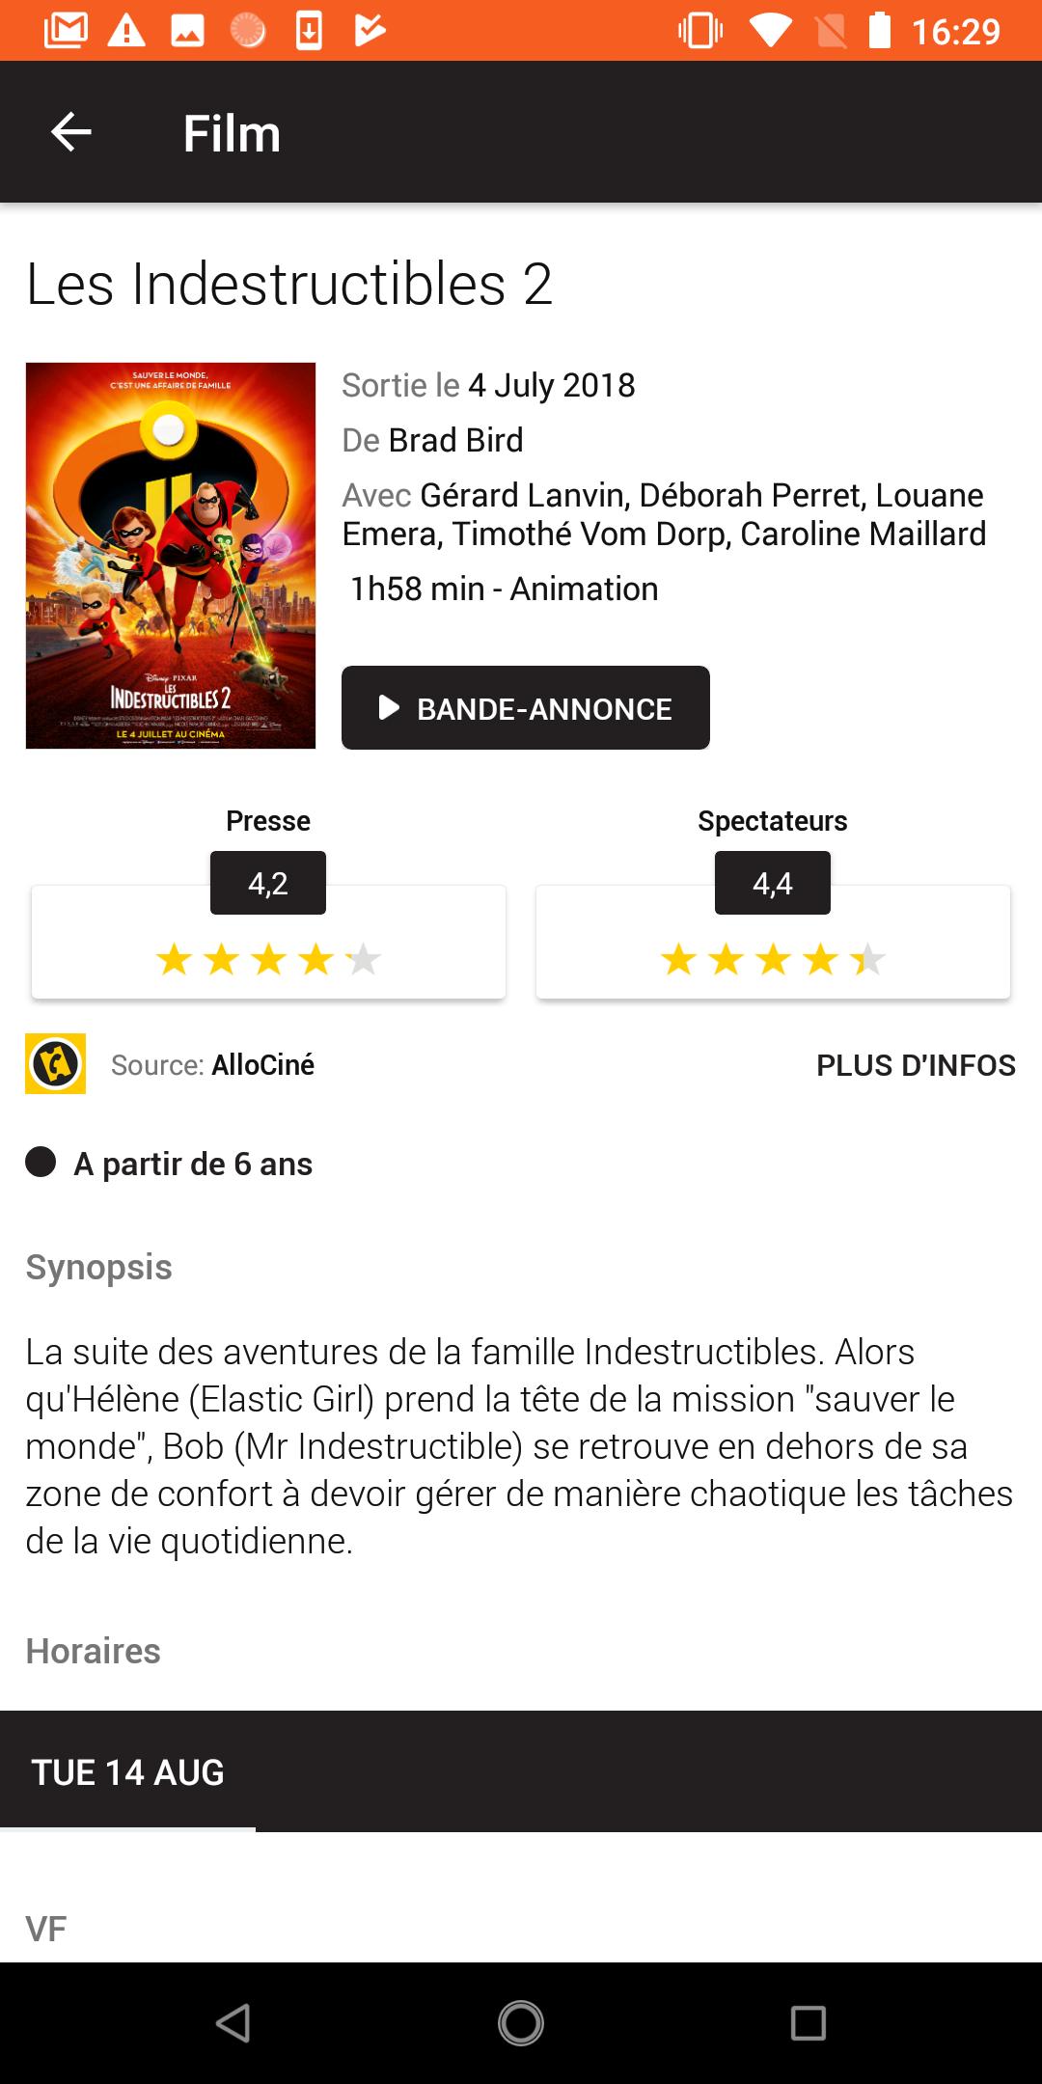This screenshot has width=1042, height=2084.
Task: Open the Gmail notification icon
Action: [66, 31]
